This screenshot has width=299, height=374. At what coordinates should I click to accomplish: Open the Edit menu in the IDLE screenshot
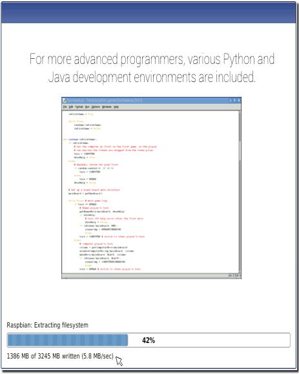click(71, 107)
